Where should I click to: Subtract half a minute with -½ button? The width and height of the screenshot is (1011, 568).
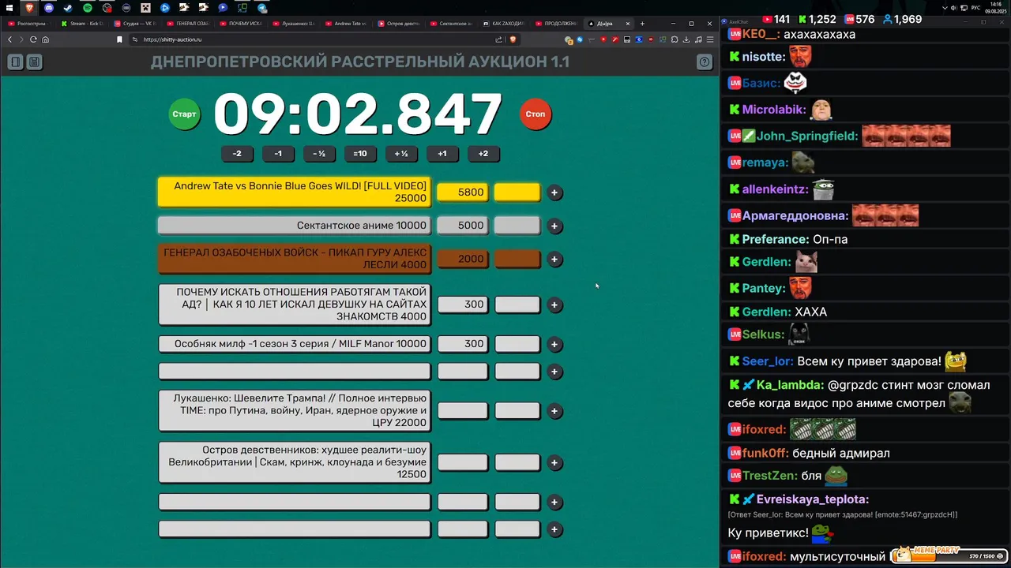319,154
